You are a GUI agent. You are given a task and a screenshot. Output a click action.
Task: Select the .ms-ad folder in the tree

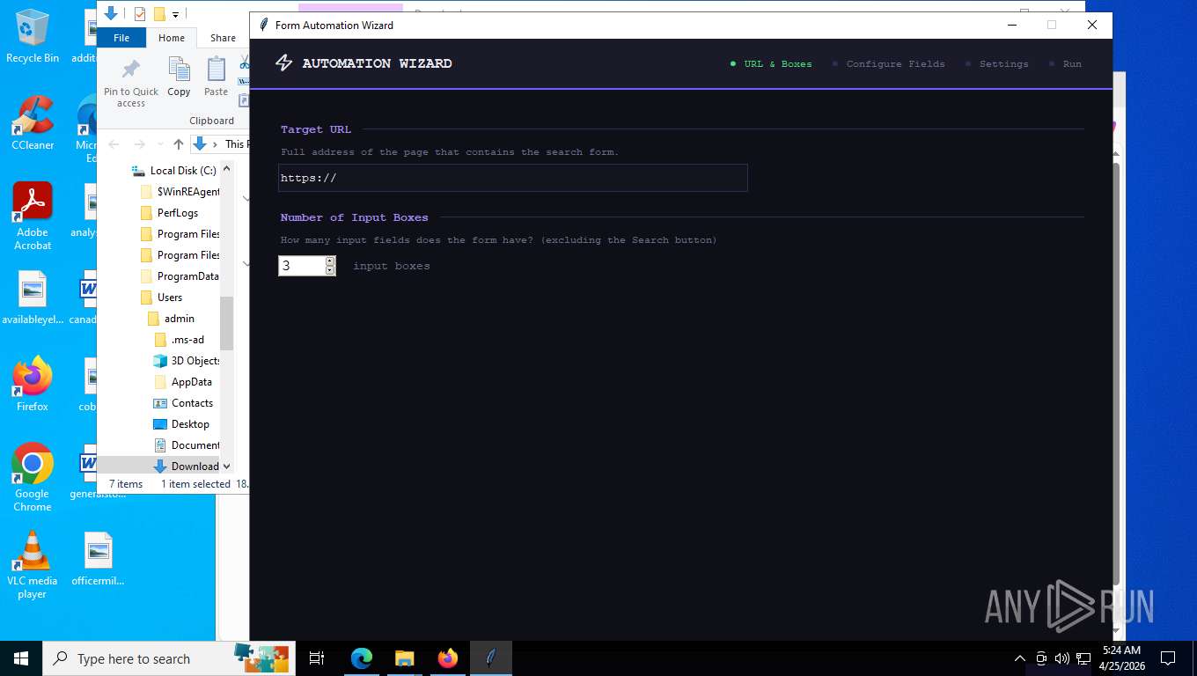coord(179,340)
